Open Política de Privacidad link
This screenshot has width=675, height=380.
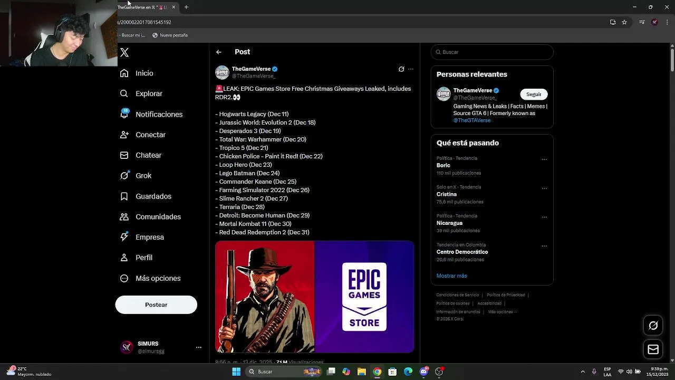(x=506, y=295)
